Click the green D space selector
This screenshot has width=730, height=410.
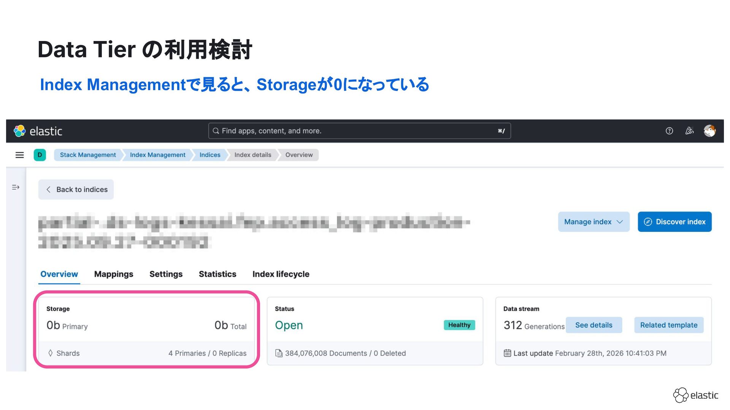(x=40, y=155)
